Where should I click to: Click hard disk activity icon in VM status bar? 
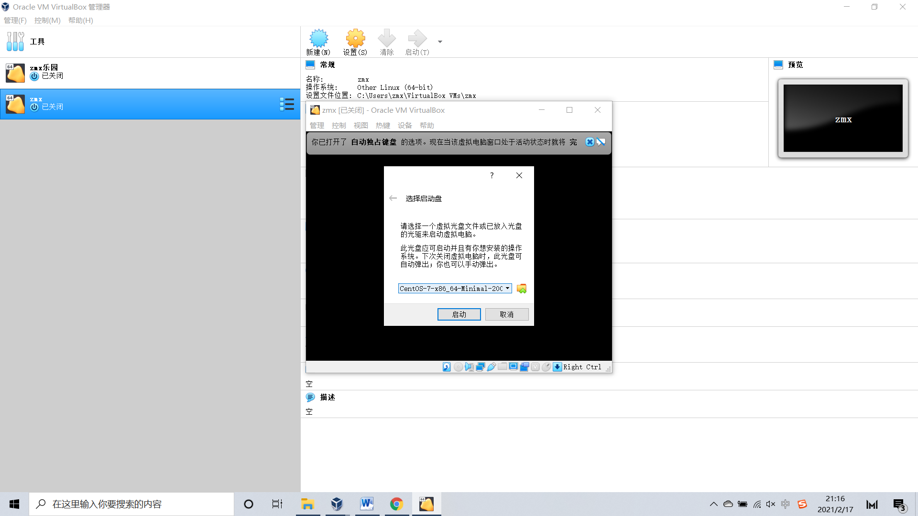tap(447, 367)
